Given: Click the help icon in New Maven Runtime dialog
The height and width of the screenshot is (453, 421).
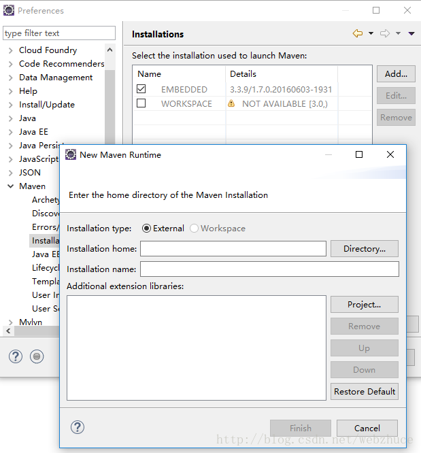Looking at the screenshot, I should point(78,427).
